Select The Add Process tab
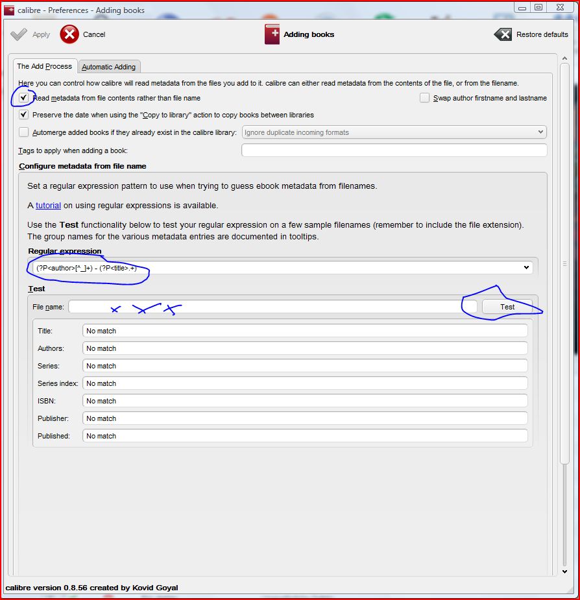 click(x=44, y=66)
